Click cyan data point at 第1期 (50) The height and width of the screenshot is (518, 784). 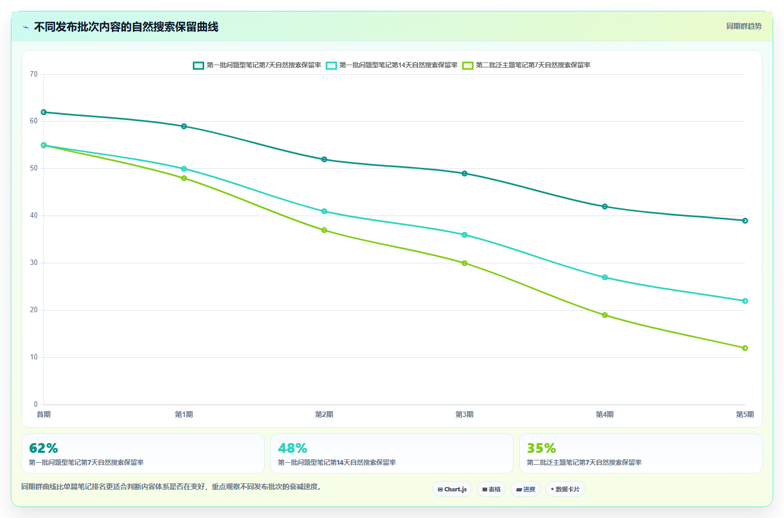click(x=184, y=169)
